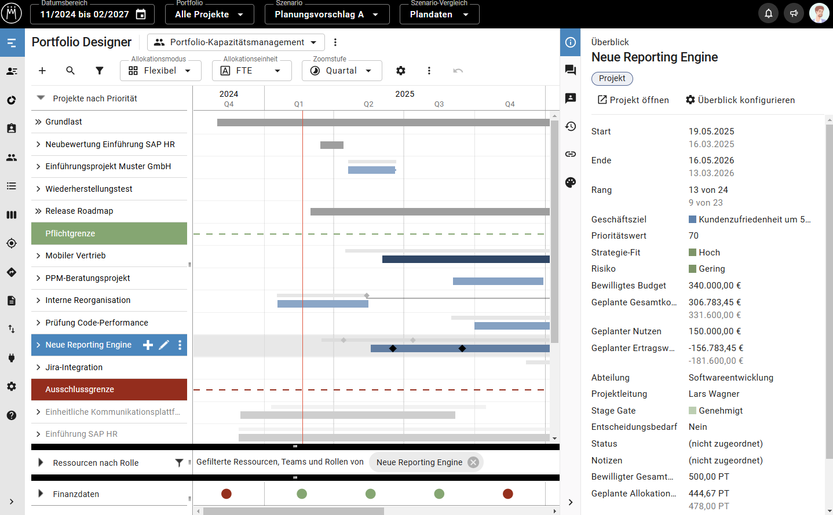Collapse Projekte nach Priorität group
The height and width of the screenshot is (515, 833).
(x=41, y=98)
